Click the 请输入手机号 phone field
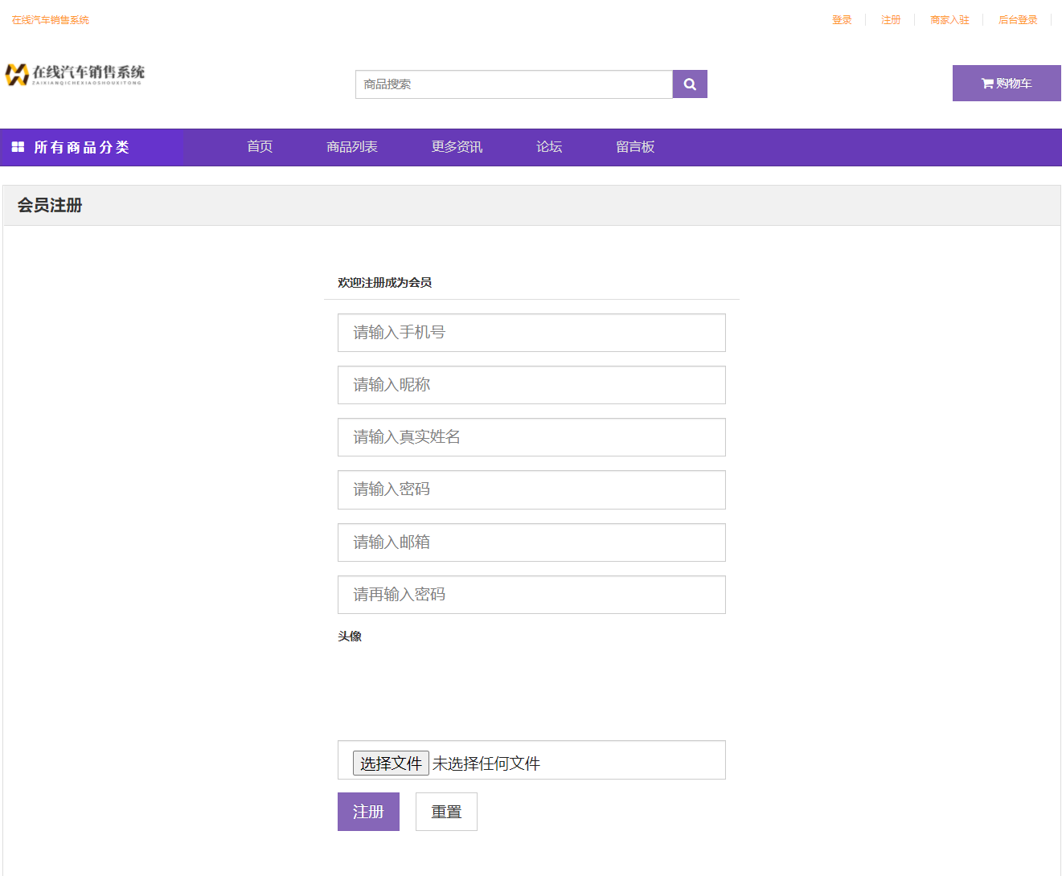Image resolution: width=1062 pixels, height=876 pixels. 531,333
